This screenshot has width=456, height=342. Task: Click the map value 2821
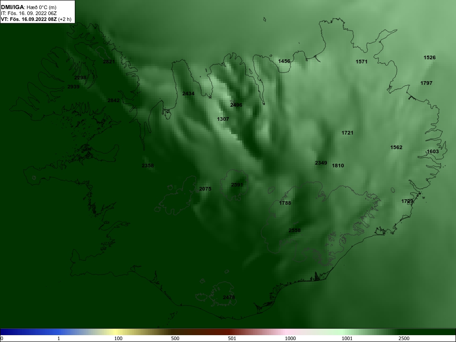tap(109, 62)
